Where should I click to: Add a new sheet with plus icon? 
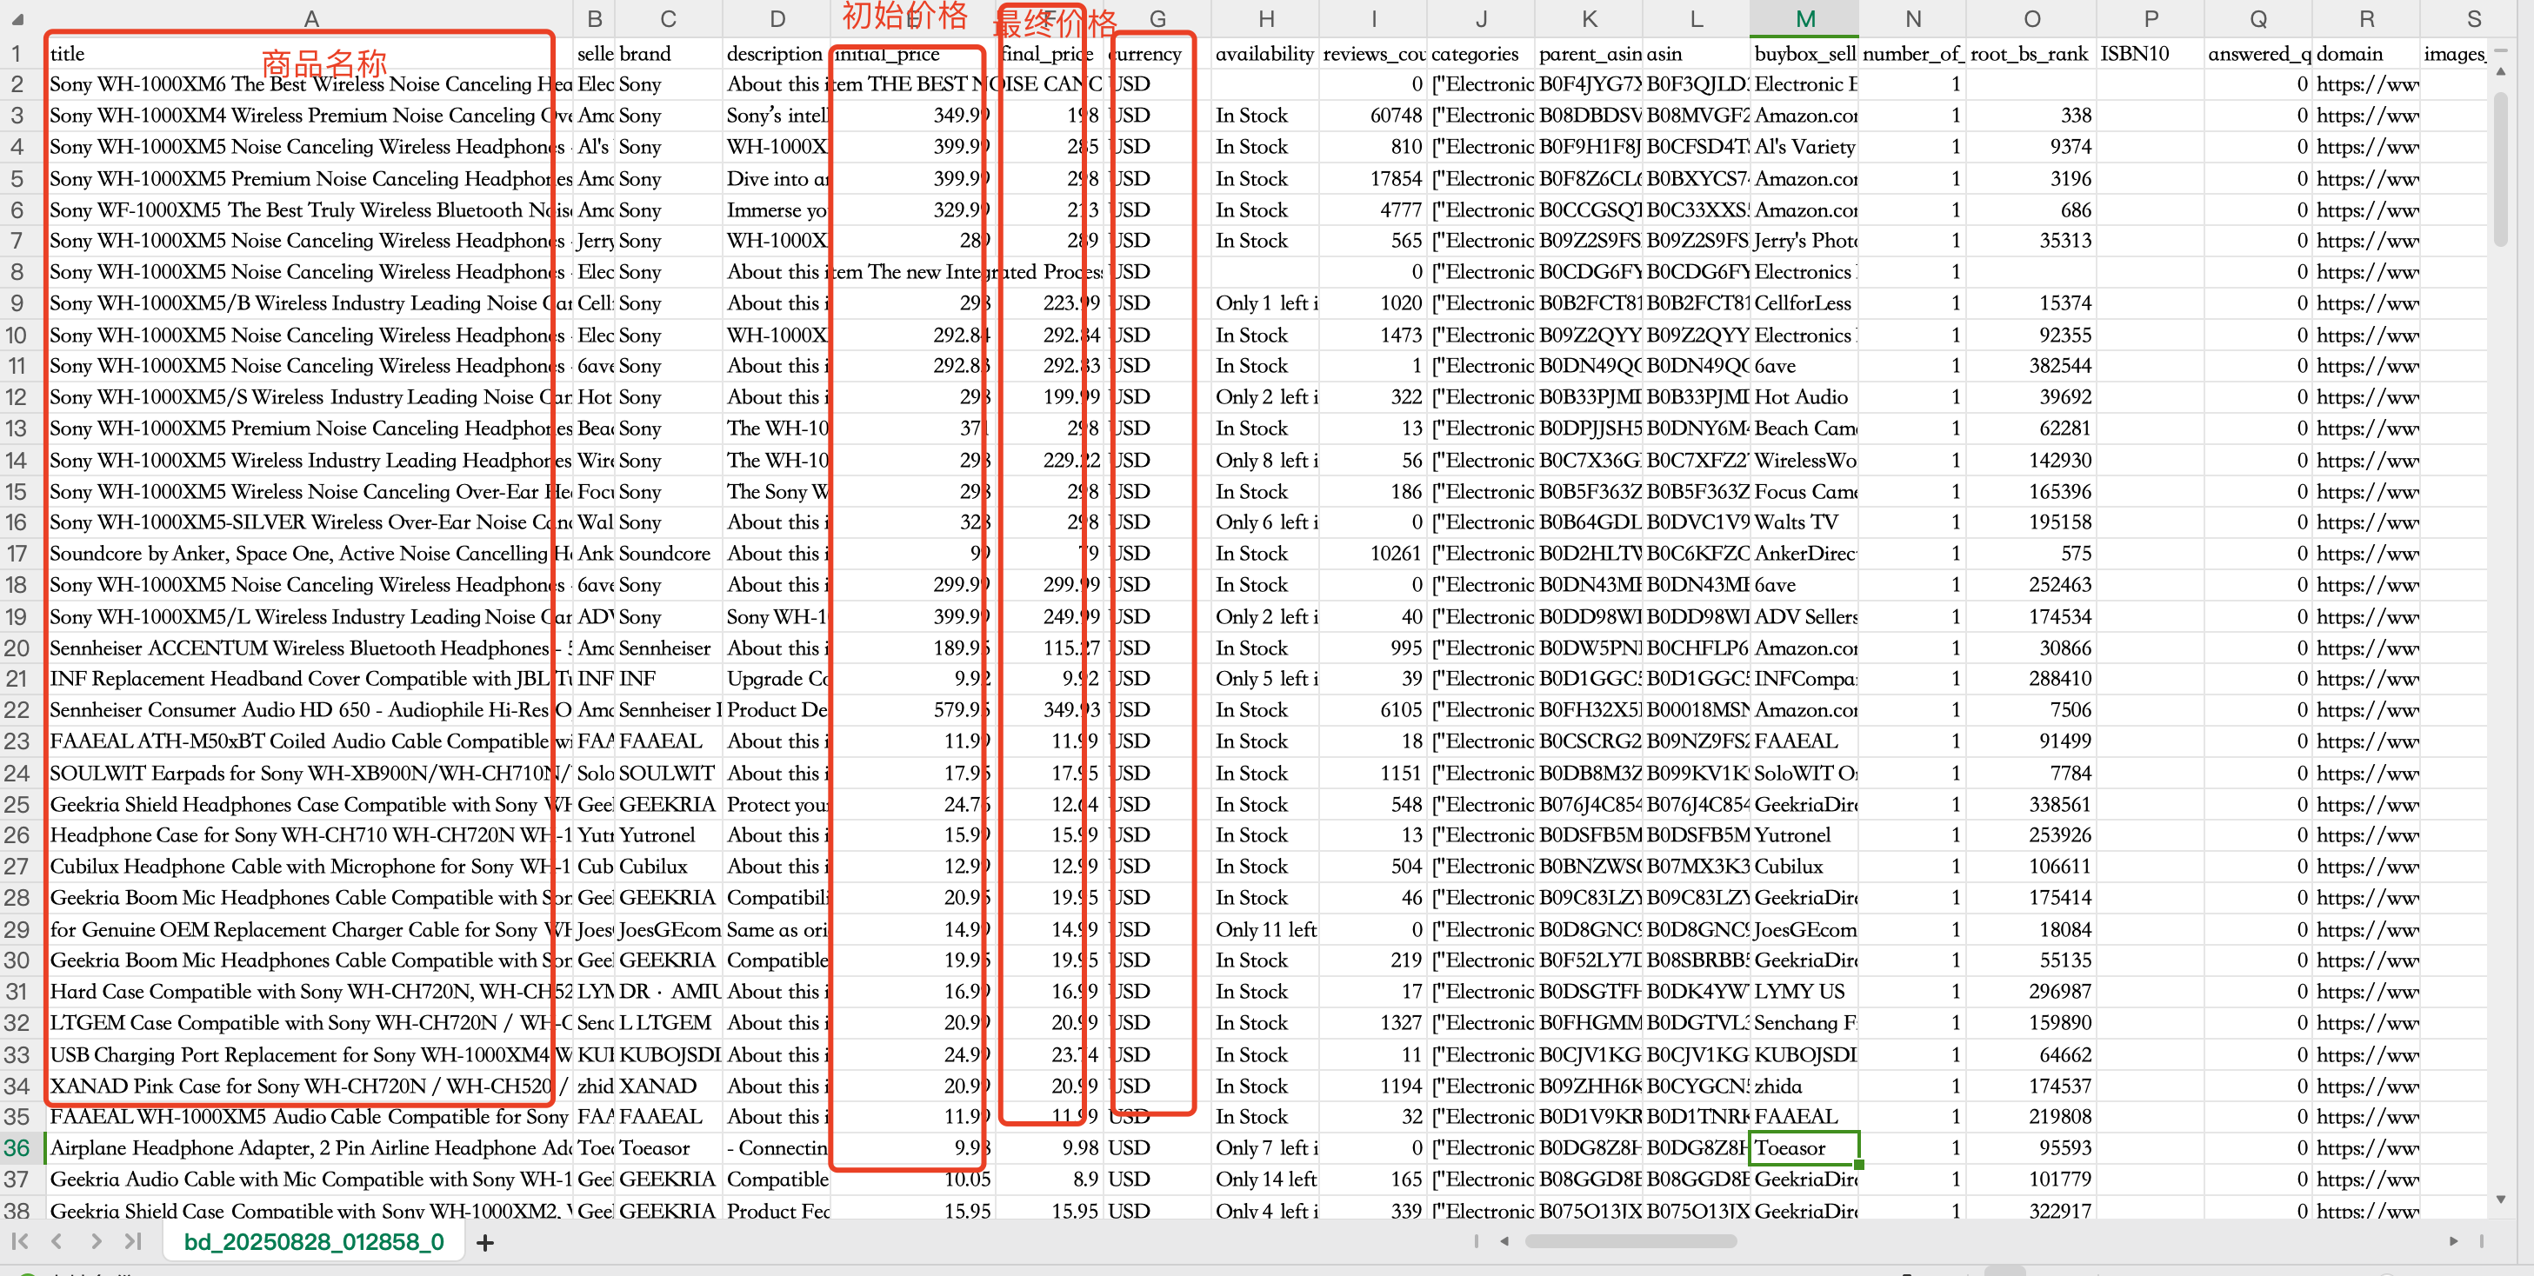tap(484, 1243)
